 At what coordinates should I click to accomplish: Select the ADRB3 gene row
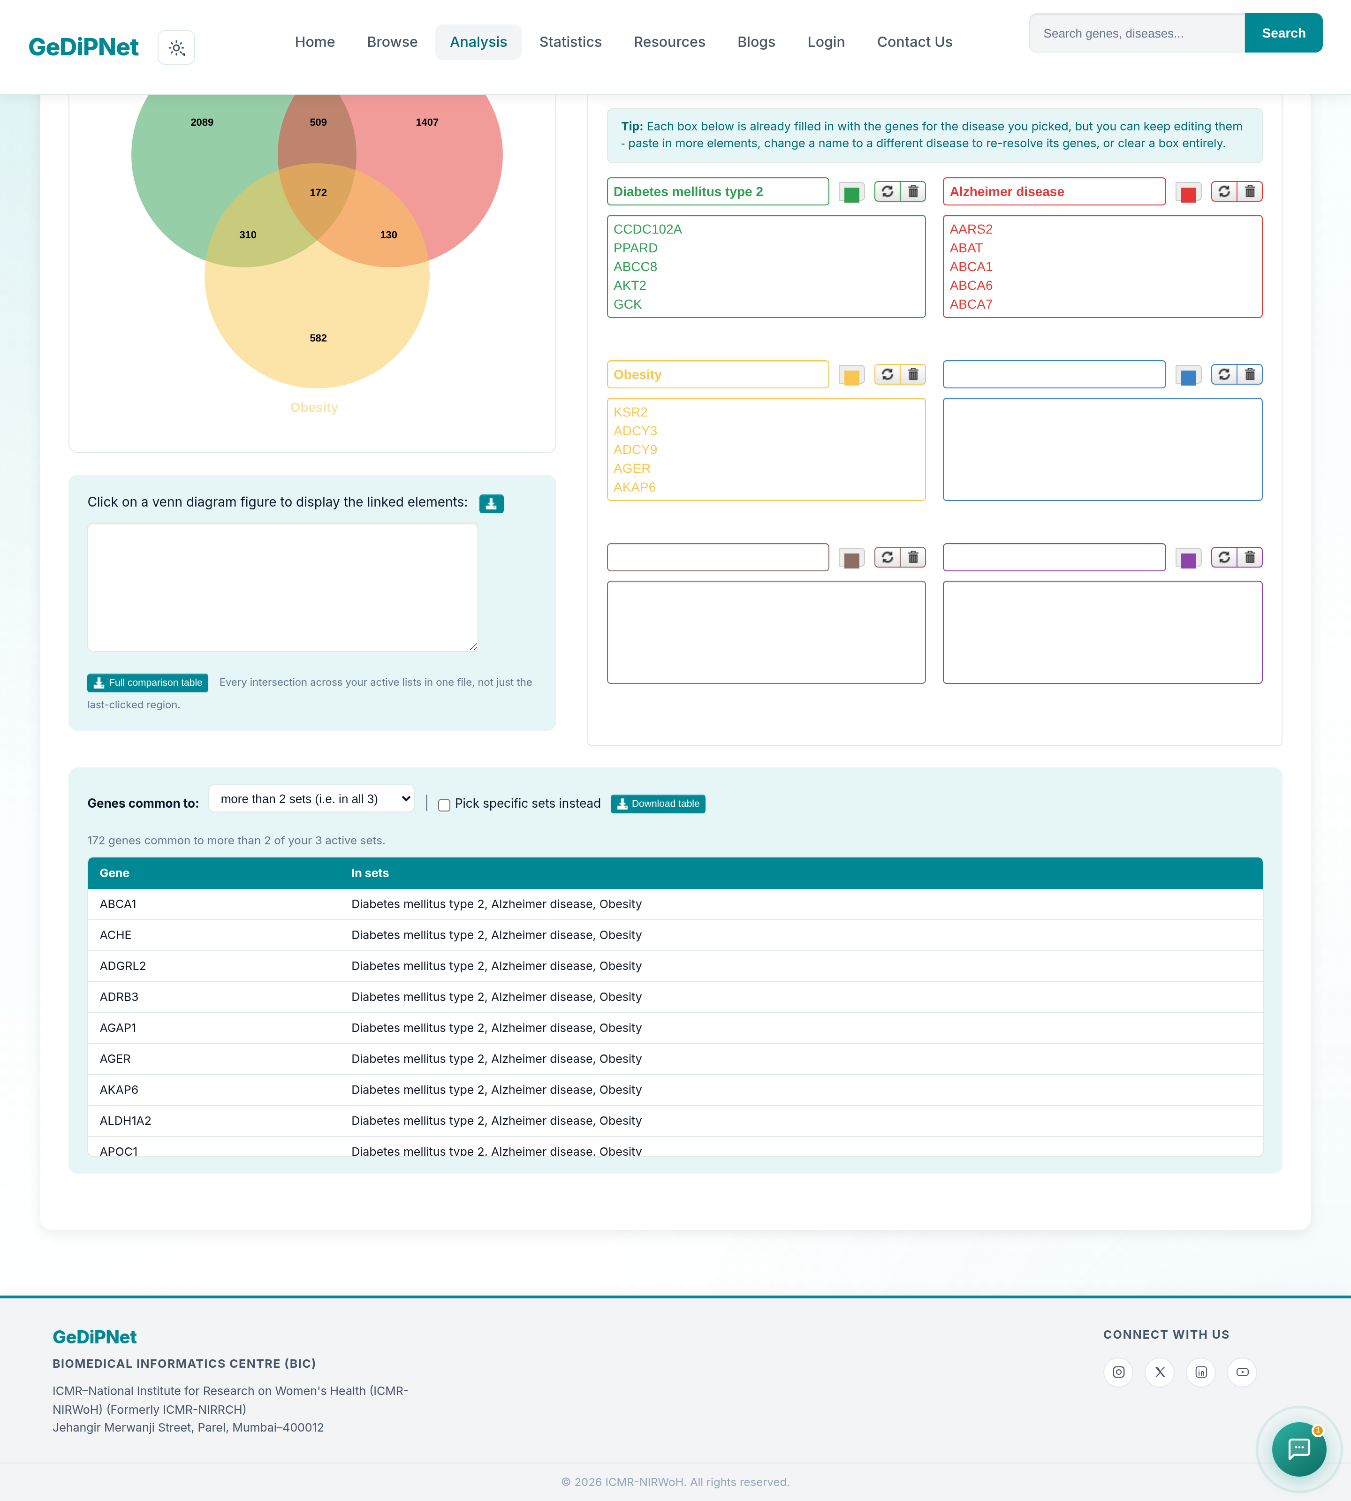(675, 997)
